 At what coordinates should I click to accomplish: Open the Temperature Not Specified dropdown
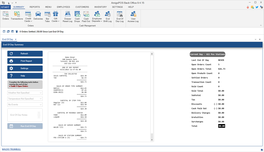(25, 99)
